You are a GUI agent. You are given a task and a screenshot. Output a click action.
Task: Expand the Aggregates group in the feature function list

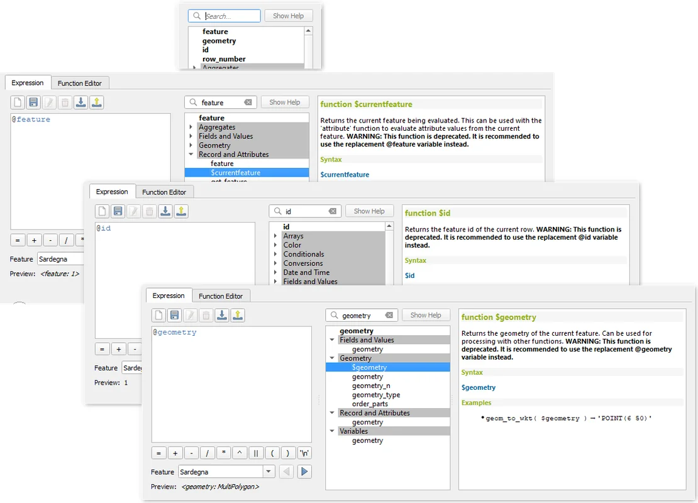coord(191,127)
